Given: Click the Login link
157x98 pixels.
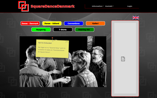Looking at the screenshot, I should tap(130, 6).
